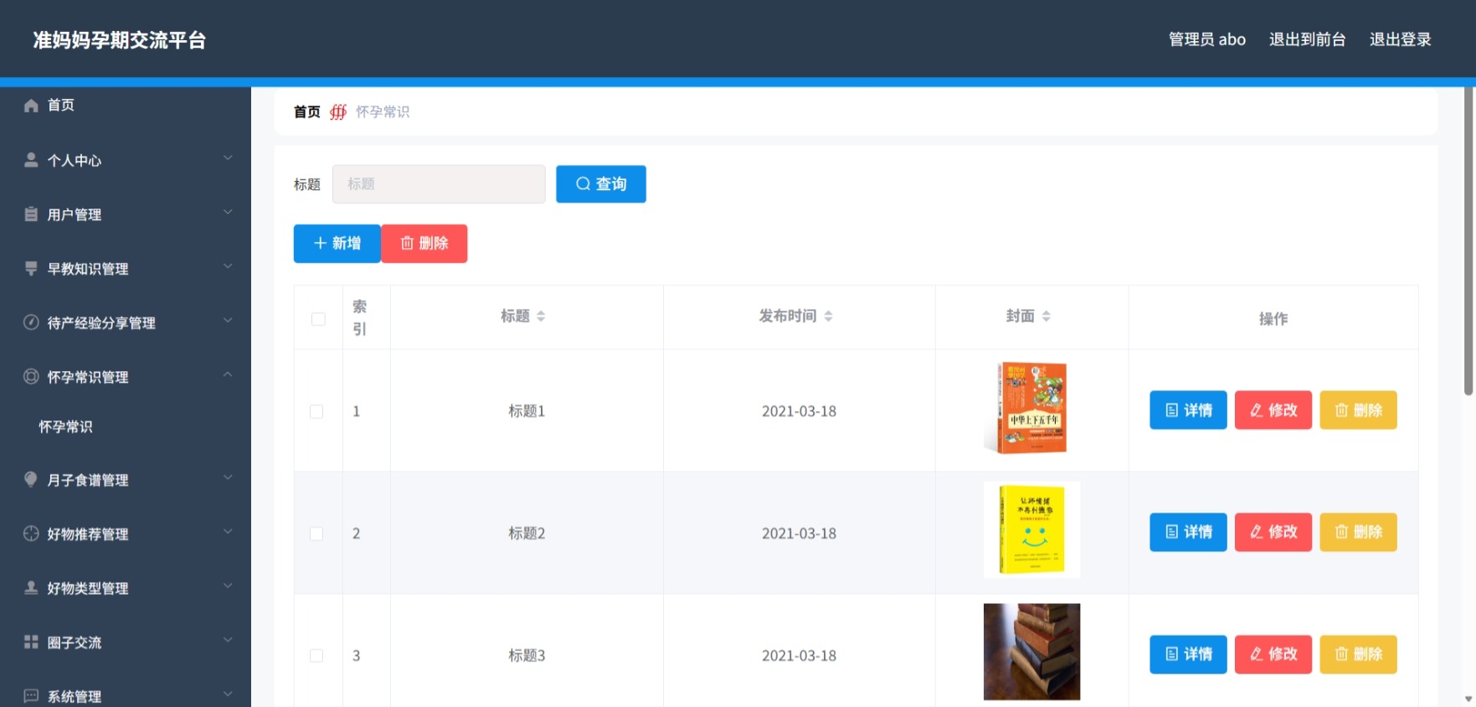
Task: Expand the 圈子交流 menu chevron
Action: pyautogui.click(x=228, y=640)
